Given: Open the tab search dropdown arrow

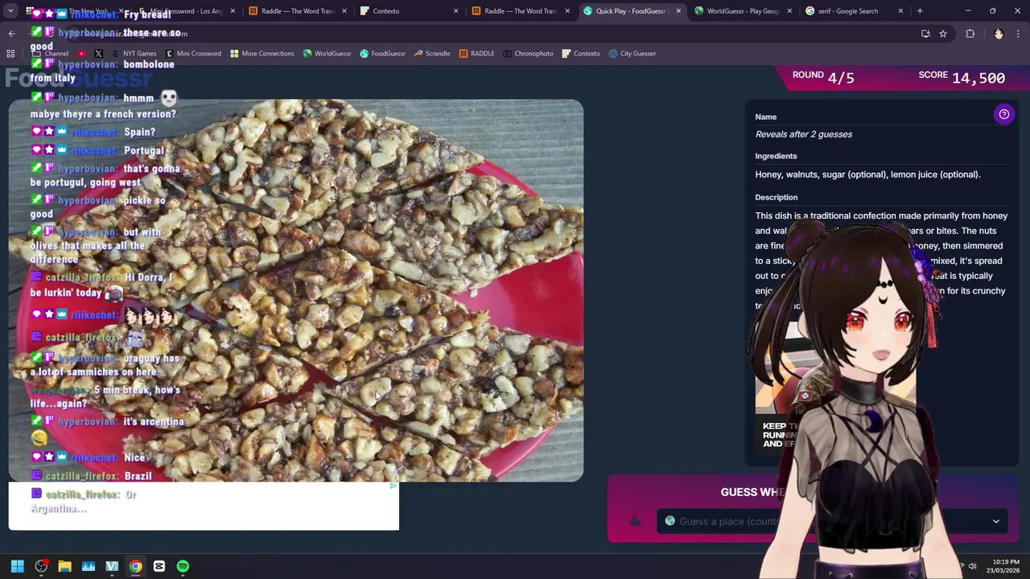Looking at the screenshot, I should tap(11, 11).
